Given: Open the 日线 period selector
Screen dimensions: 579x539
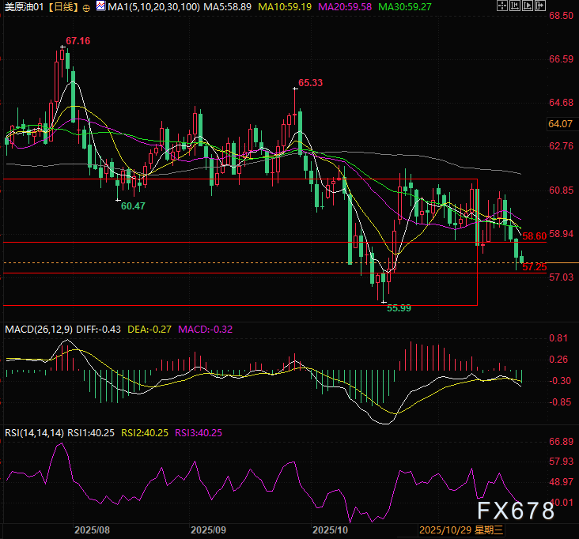Looking at the screenshot, I should pos(63,6).
